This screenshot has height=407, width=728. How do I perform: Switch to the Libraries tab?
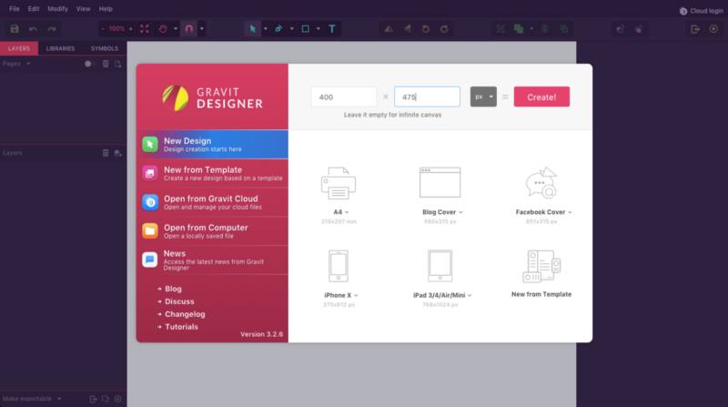pos(60,48)
